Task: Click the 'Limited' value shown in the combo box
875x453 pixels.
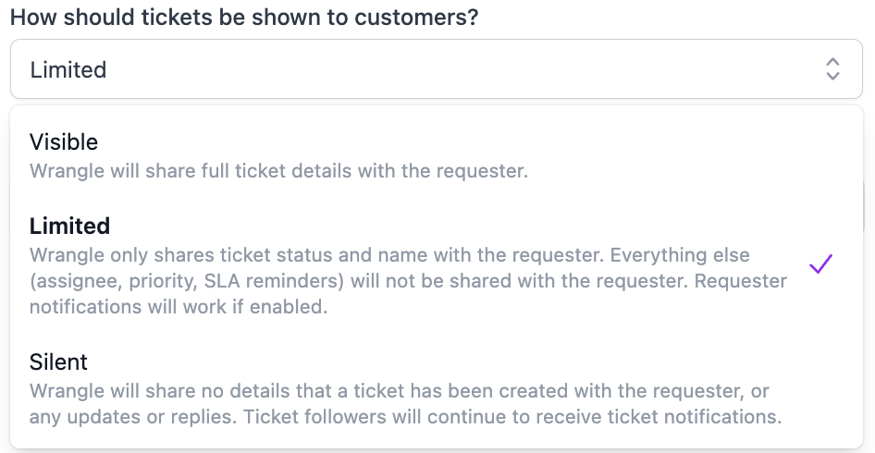Action: pos(68,69)
